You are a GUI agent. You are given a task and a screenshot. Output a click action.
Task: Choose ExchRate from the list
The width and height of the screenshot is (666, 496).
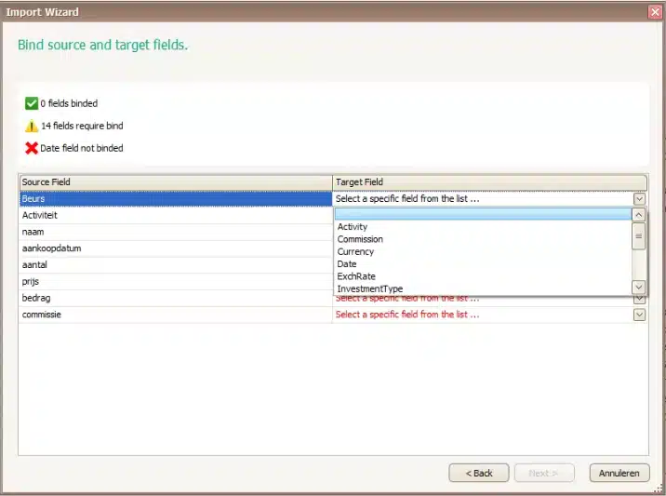point(355,276)
